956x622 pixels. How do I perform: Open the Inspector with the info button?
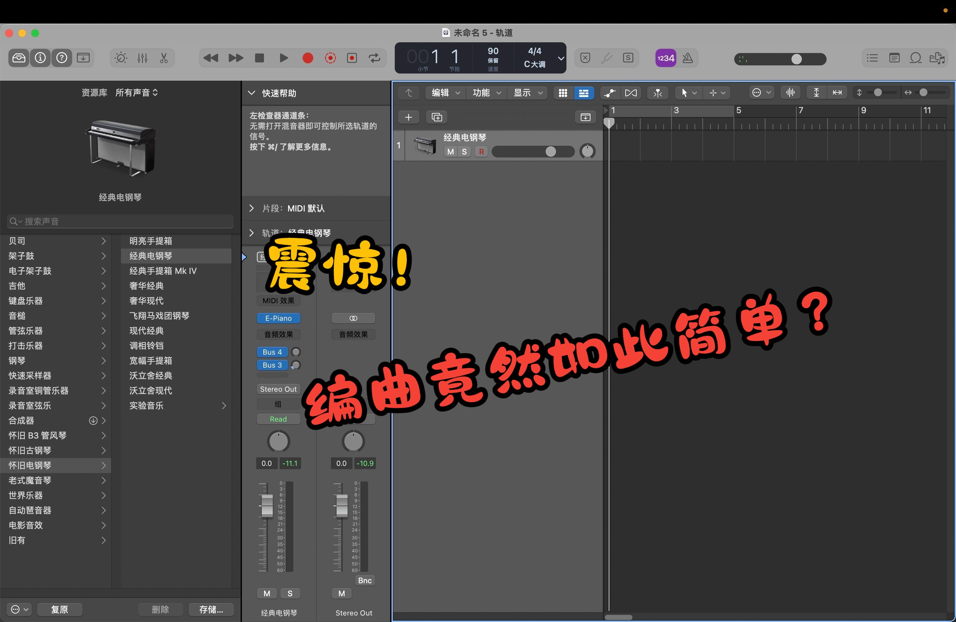point(40,58)
